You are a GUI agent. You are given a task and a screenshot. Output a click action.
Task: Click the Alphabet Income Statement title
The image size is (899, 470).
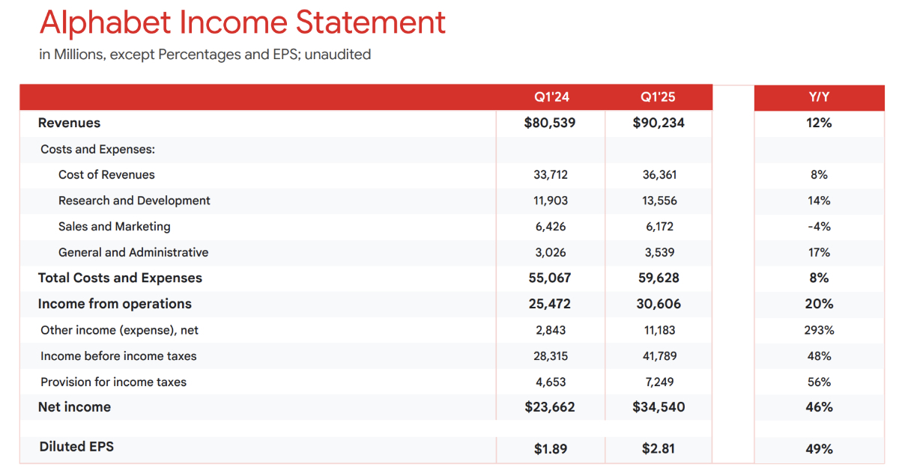[x=242, y=23]
